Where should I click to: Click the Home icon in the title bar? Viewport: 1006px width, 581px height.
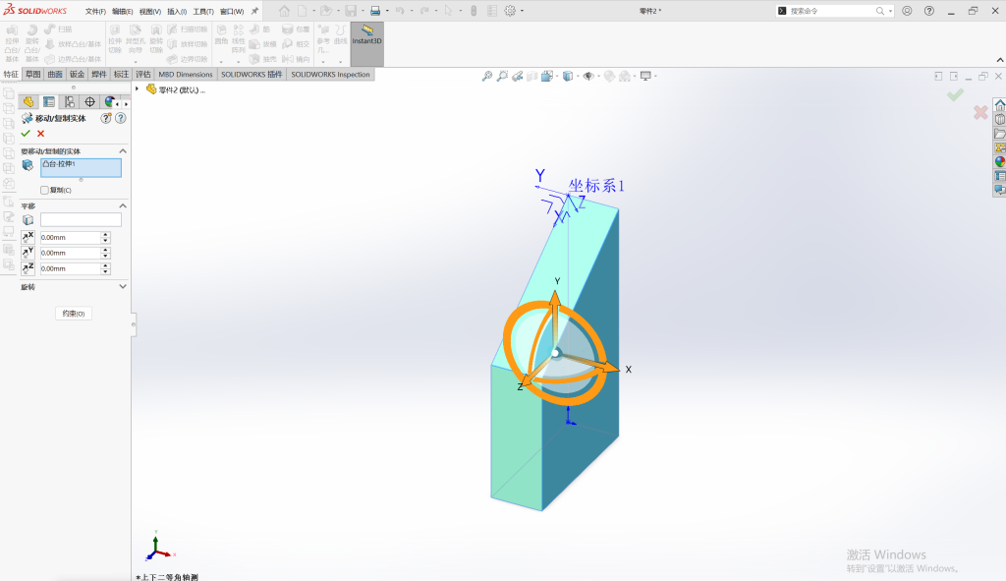point(284,11)
